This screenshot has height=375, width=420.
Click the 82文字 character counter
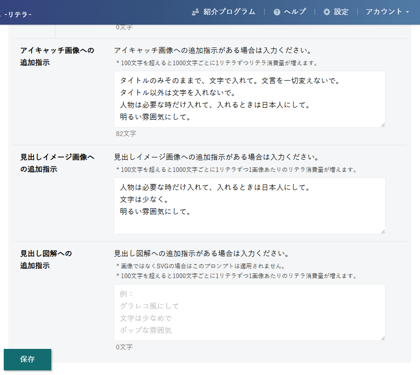pyautogui.click(x=126, y=134)
